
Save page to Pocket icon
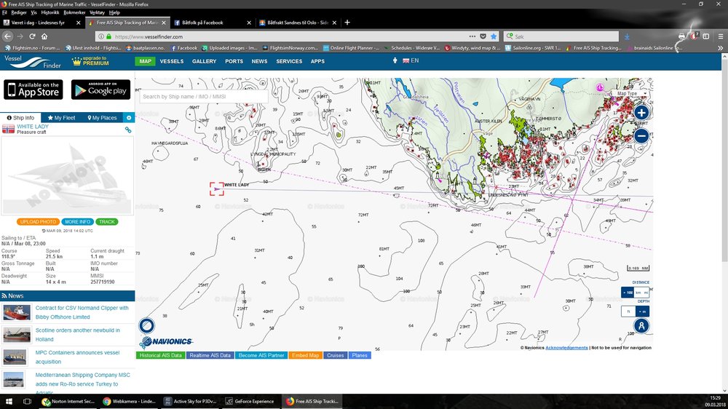(483, 36)
